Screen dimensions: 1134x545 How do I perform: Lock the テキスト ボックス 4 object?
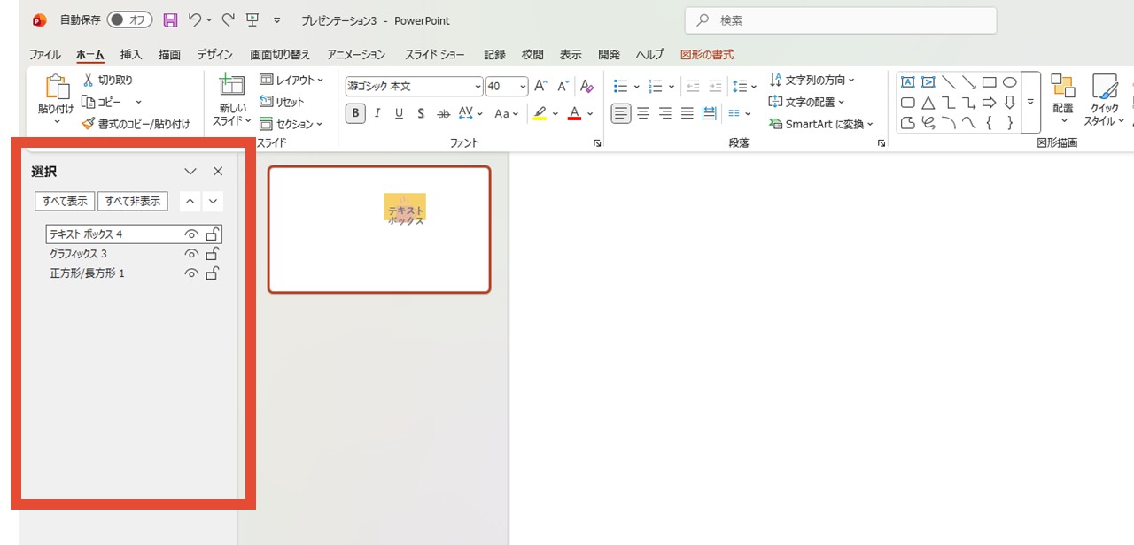pos(213,234)
